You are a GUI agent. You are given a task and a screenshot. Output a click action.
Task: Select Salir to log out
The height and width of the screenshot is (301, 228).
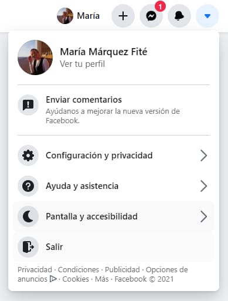(x=114, y=247)
